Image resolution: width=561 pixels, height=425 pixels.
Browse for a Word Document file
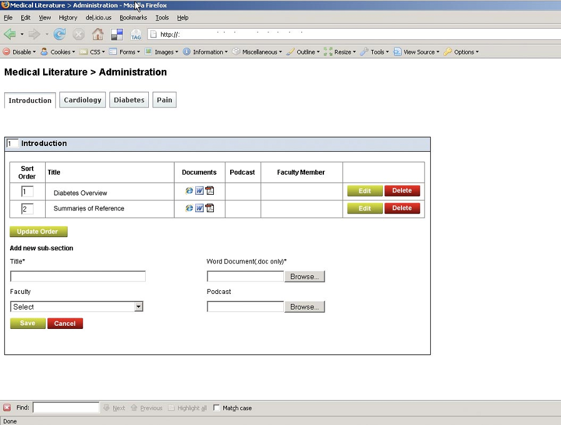pyautogui.click(x=305, y=276)
